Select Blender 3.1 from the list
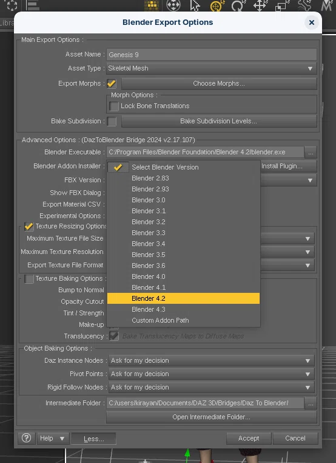Viewport: 336px width, 463px height. click(x=183, y=211)
